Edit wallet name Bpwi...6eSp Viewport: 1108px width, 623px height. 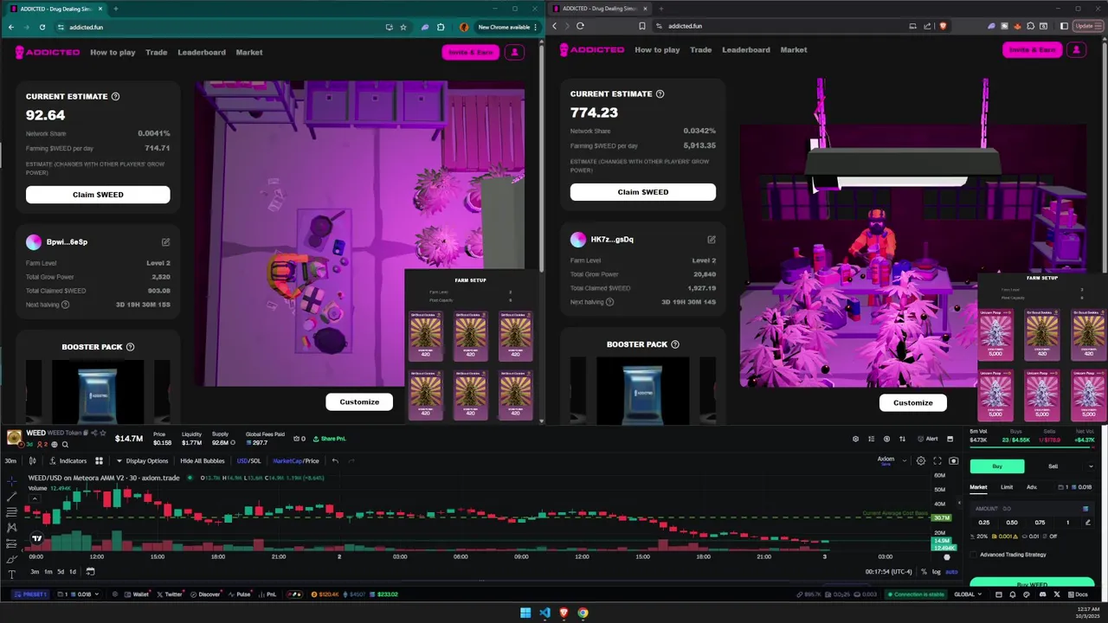(x=165, y=242)
